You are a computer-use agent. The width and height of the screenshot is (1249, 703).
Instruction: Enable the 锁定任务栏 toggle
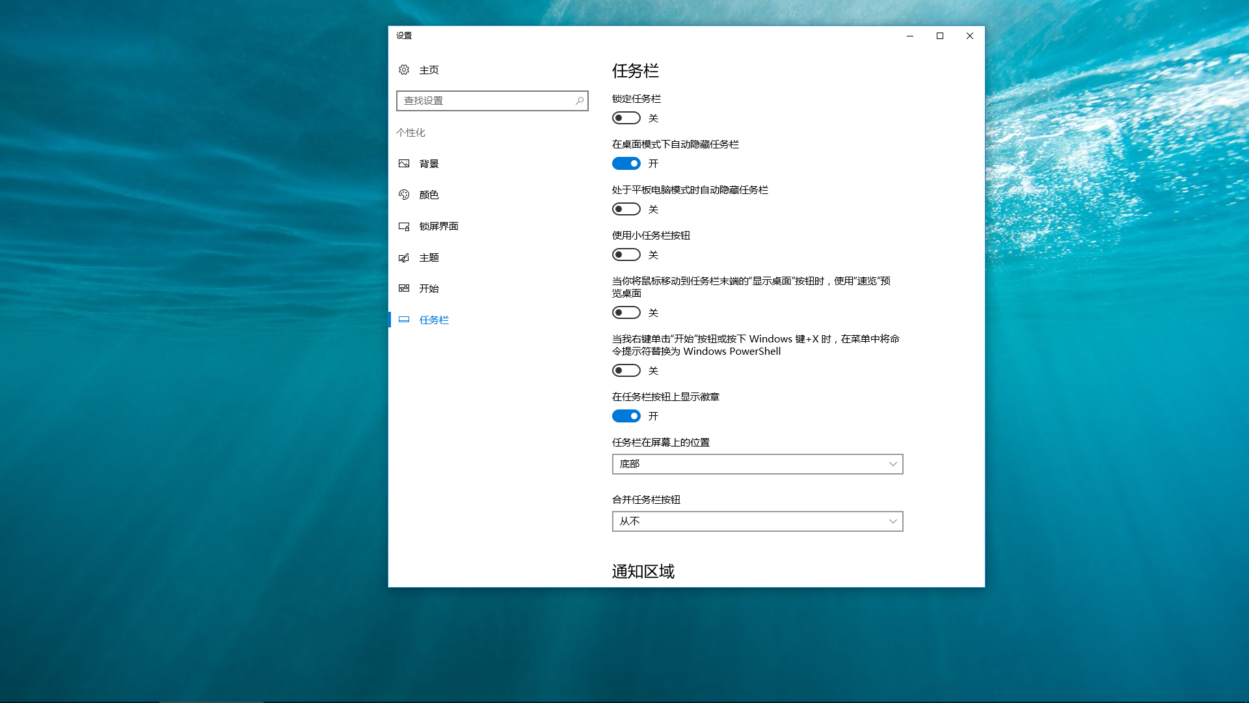click(626, 118)
